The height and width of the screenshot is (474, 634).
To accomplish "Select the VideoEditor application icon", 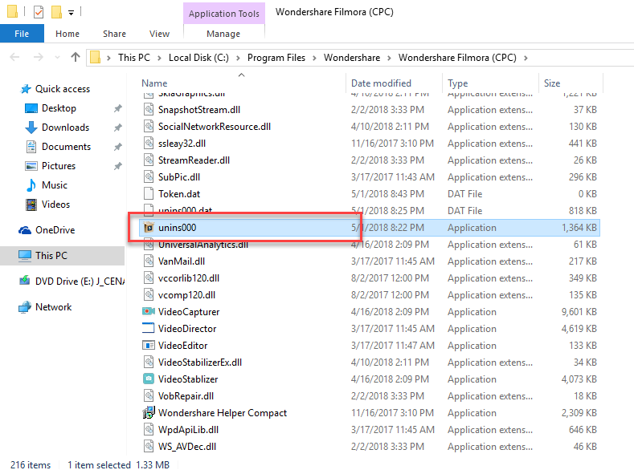I will [149, 346].
